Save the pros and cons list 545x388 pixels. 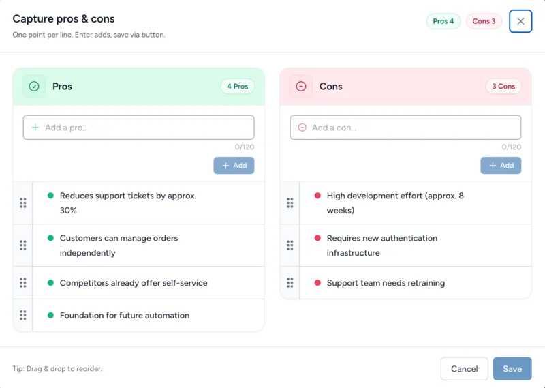(512, 369)
